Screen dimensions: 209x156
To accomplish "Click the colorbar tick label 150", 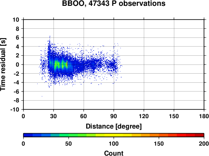I will [159, 144].
